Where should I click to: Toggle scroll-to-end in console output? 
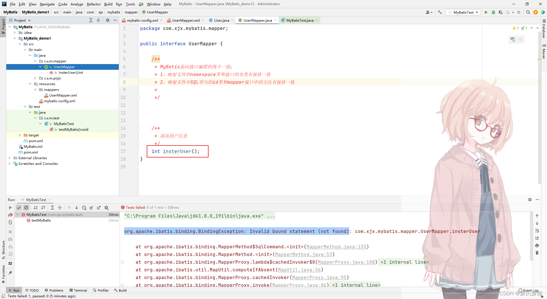[x=537, y=238]
